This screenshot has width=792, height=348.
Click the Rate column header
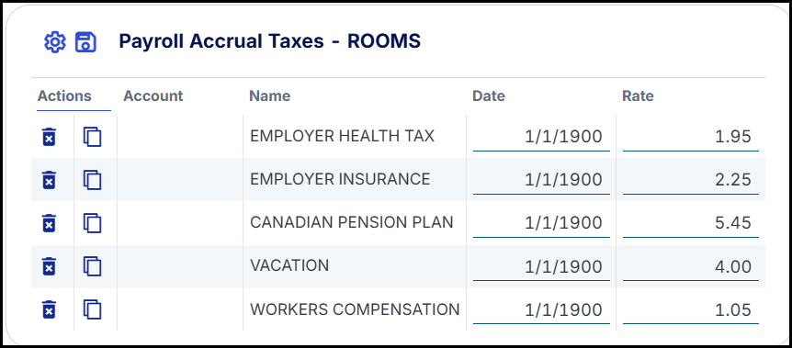point(638,96)
